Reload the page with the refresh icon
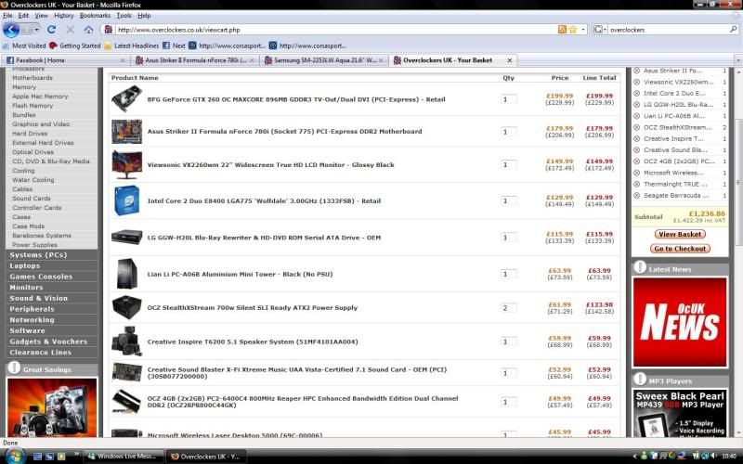Viewport: 743px width, 464px height. click(52, 30)
